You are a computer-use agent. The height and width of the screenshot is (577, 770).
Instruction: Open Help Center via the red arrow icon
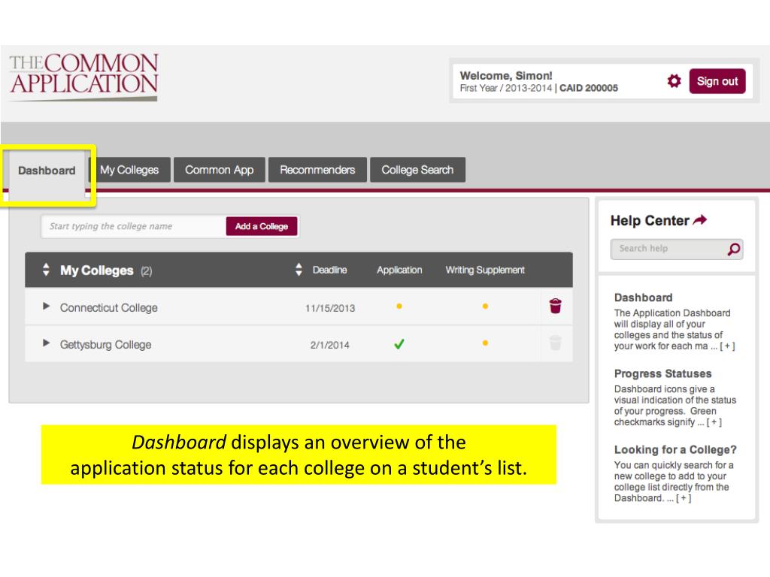tap(700, 220)
